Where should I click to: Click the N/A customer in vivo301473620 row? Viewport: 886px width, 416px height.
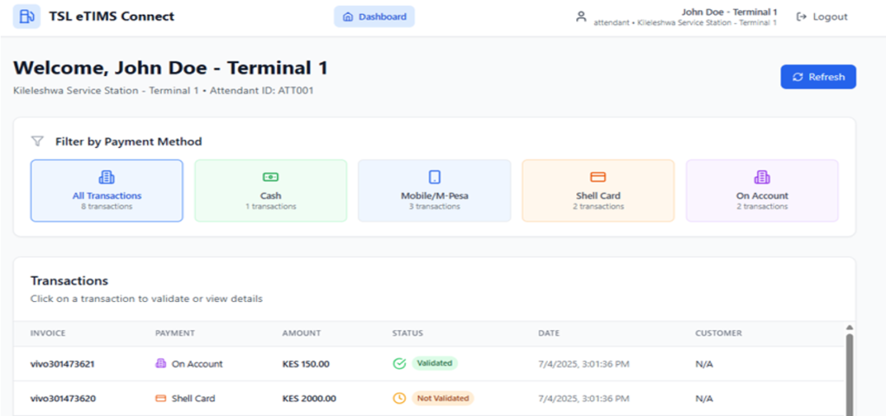704,399
